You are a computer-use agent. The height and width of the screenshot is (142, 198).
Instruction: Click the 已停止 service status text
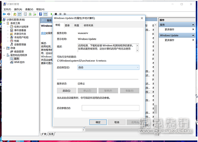click(81, 83)
